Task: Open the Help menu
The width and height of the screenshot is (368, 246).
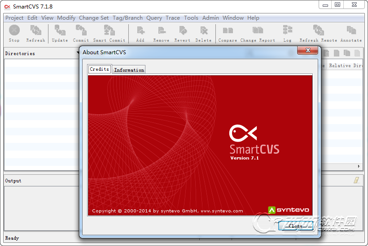Action: point(253,18)
